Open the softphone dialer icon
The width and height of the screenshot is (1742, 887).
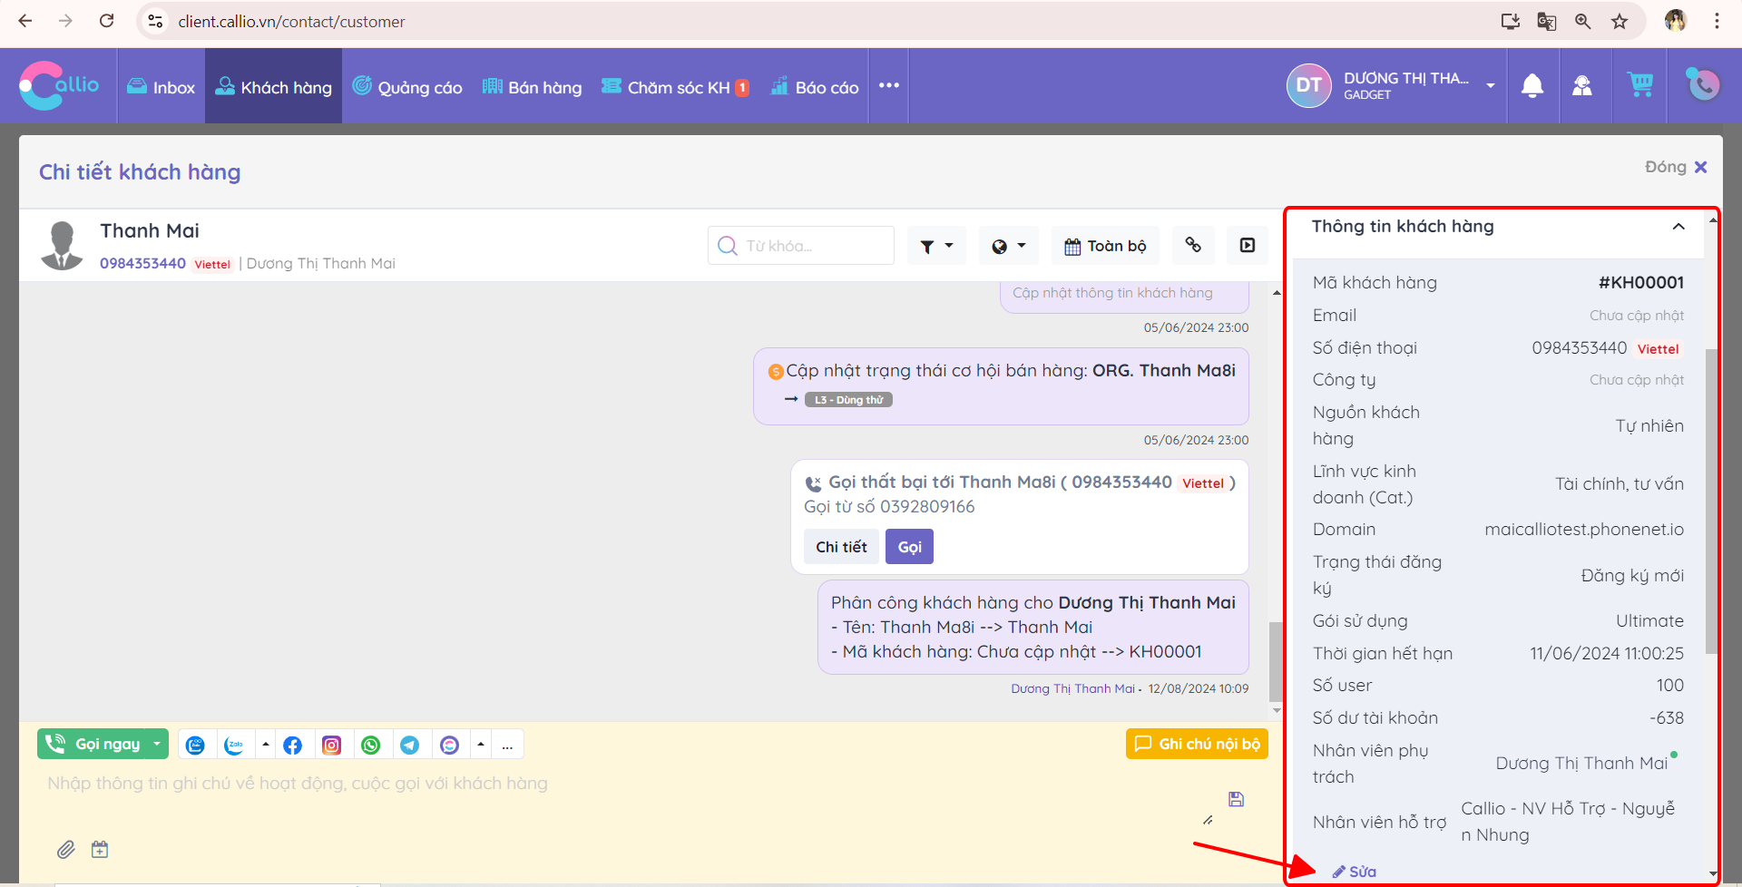(1703, 84)
